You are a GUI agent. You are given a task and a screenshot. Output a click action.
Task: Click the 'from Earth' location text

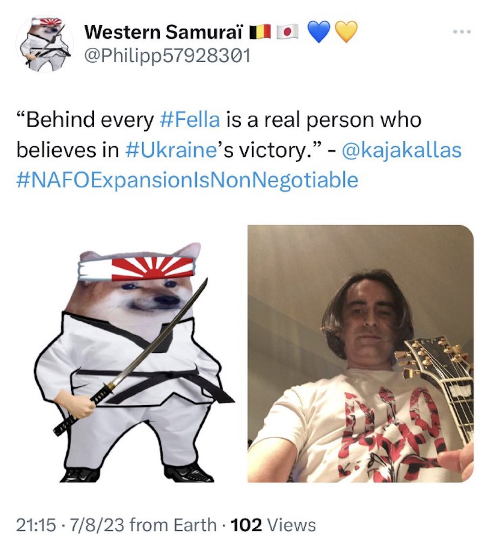coord(173,525)
